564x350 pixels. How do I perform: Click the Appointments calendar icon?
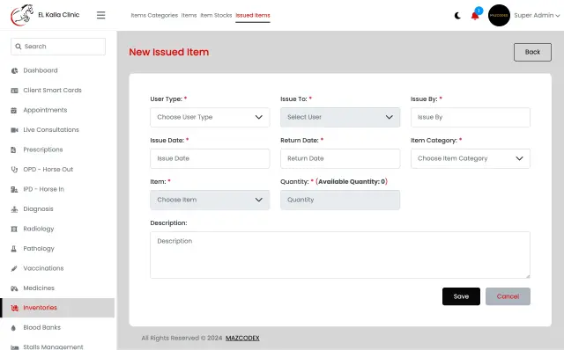(14, 110)
